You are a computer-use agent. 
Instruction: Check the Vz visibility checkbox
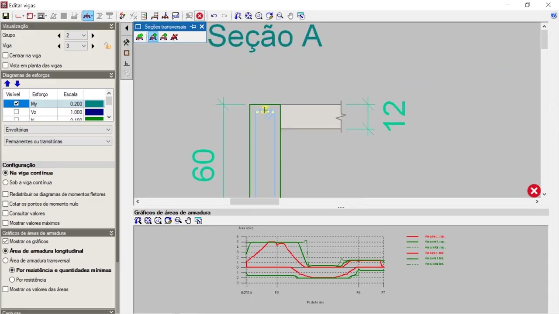[17, 112]
